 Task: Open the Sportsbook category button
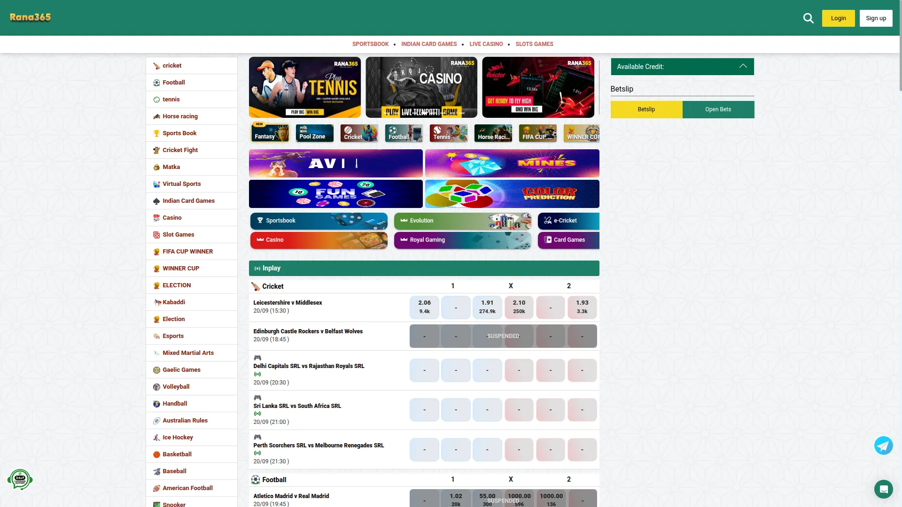click(319, 221)
